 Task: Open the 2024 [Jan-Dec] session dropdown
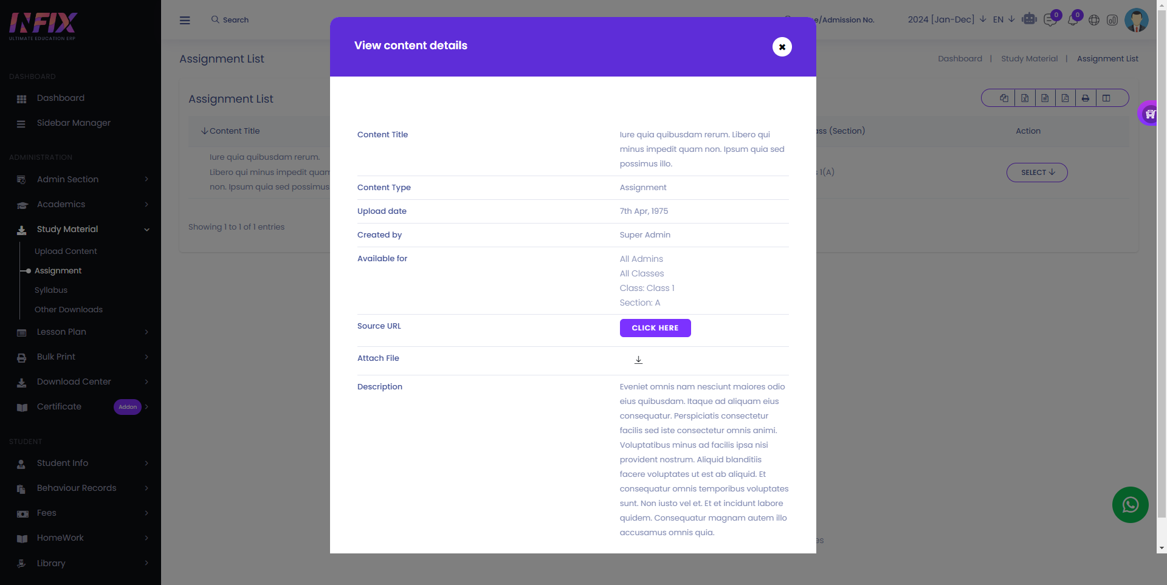946,19
